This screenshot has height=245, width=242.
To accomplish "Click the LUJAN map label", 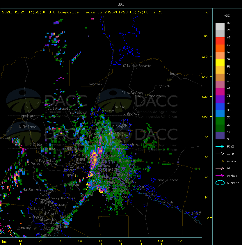I will pos(72,164).
